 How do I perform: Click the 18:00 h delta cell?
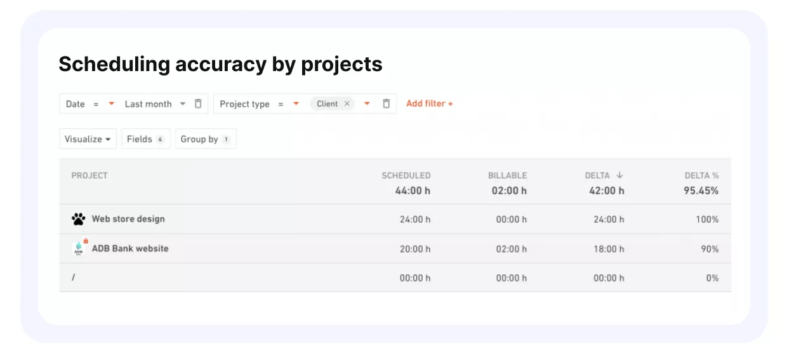click(x=609, y=249)
